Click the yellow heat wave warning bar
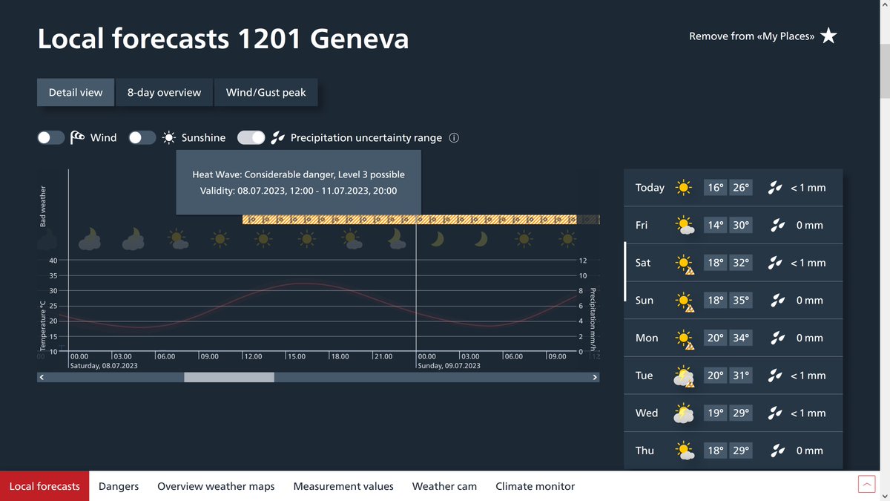 coord(410,220)
